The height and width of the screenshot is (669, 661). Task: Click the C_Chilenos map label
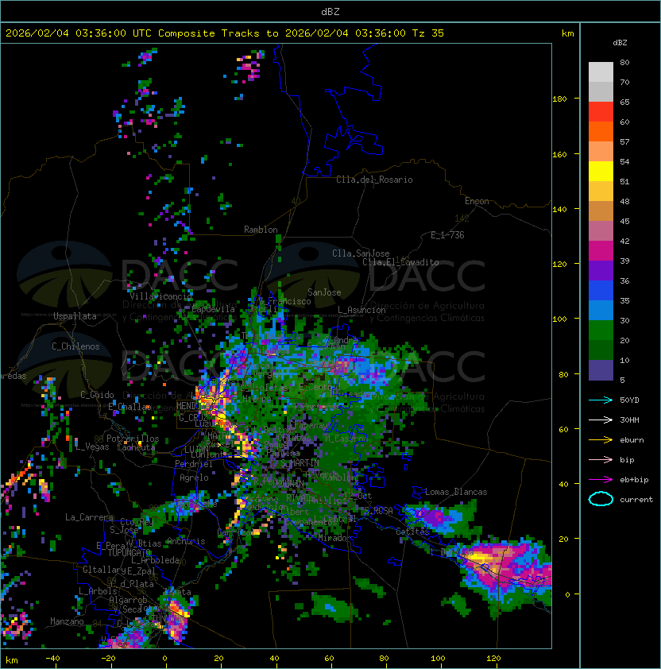point(75,346)
